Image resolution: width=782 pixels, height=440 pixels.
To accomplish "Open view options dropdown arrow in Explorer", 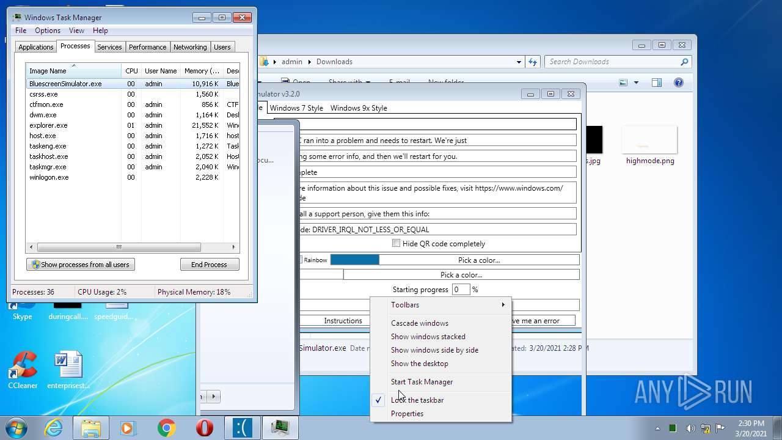I will [636, 82].
